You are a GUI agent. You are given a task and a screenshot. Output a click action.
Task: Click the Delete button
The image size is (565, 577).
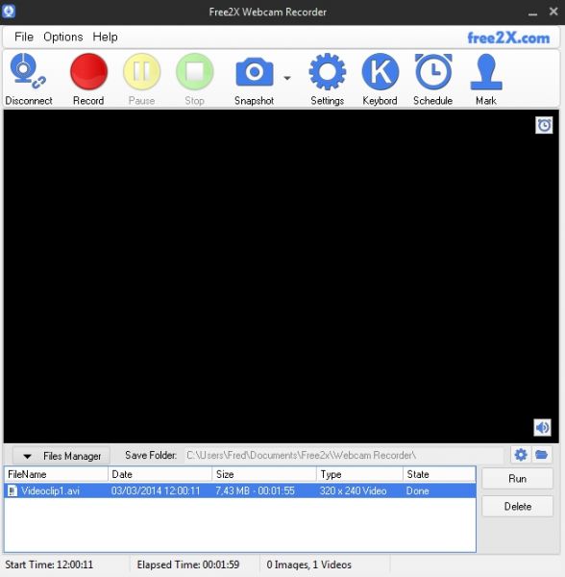[x=517, y=507]
